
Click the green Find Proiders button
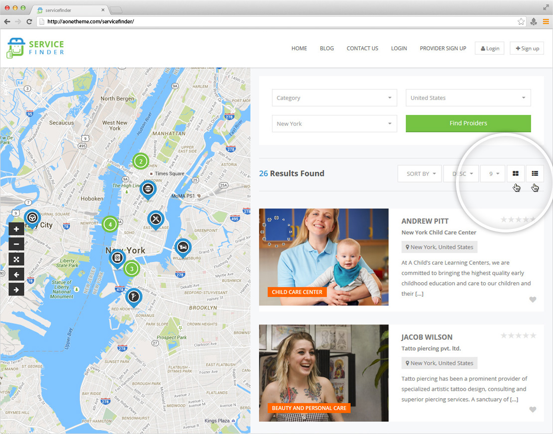tap(468, 123)
